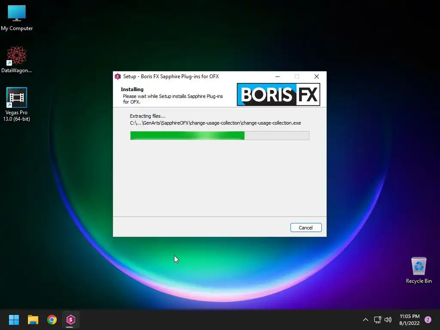Select the Recycle Bin icon

click(419, 271)
